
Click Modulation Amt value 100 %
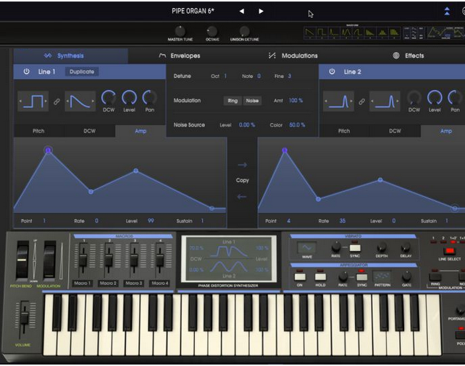296,101
